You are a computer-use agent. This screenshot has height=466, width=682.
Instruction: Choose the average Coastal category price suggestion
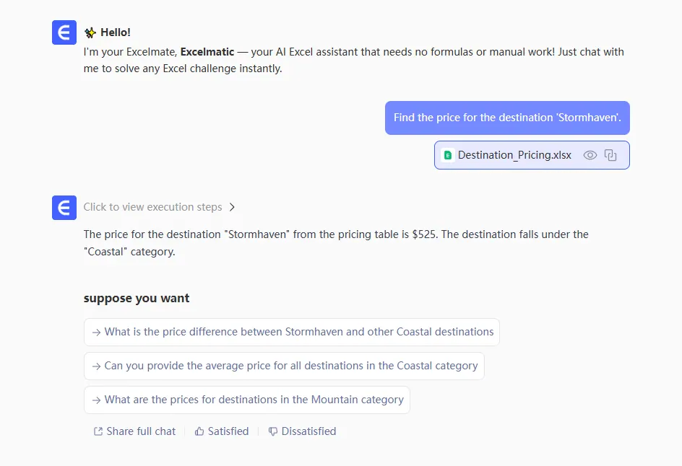(x=284, y=366)
